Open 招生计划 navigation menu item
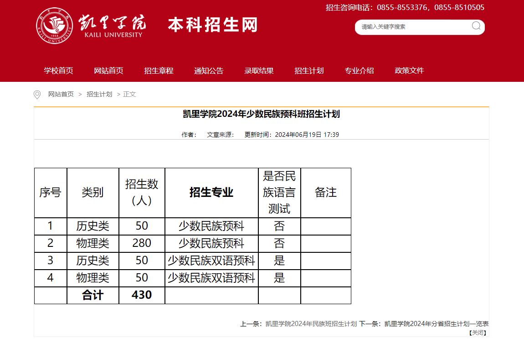The width and height of the screenshot is (524, 341). pyautogui.click(x=309, y=70)
